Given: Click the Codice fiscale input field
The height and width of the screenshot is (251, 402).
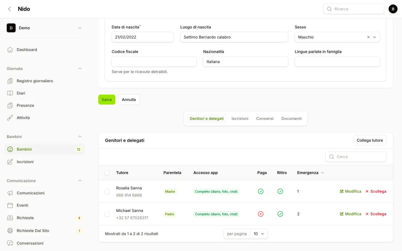Looking at the screenshot, I should (154, 62).
